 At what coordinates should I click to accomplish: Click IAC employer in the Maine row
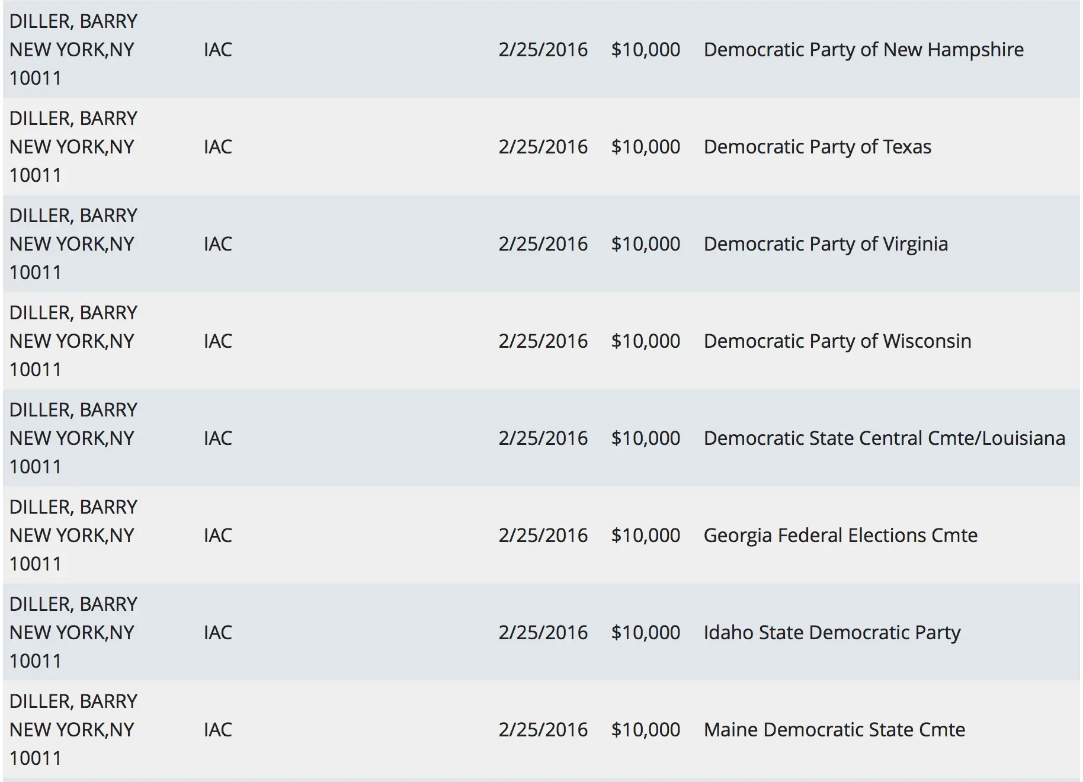pyautogui.click(x=217, y=730)
